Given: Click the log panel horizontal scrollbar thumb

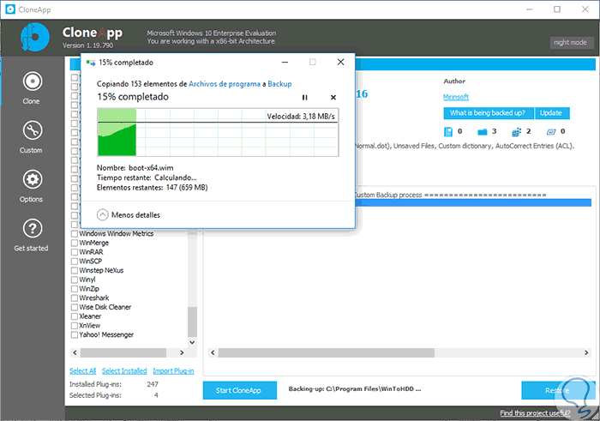Looking at the screenshot, I should tap(327, 352).
